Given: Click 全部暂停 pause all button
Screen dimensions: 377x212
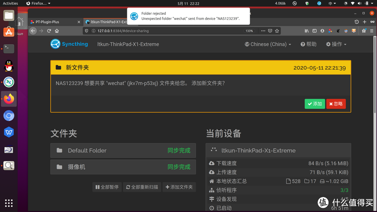Looking at the screenshot, I should click(107, 187).
